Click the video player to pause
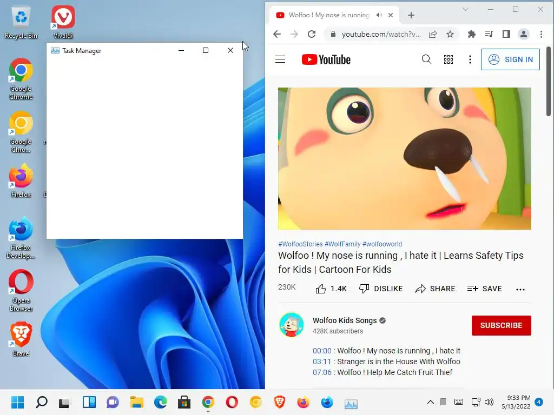 (x=404, y=158)
